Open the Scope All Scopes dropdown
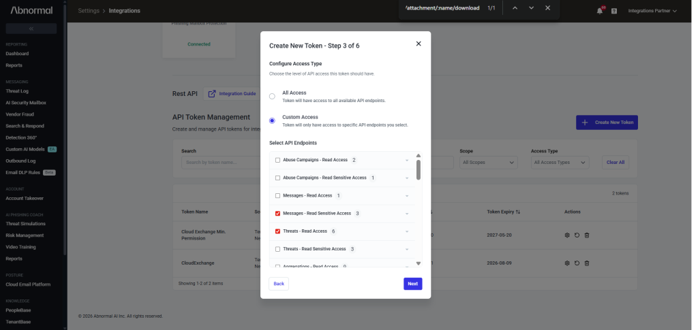The image size is (698, 330). [x=488, y=163]
